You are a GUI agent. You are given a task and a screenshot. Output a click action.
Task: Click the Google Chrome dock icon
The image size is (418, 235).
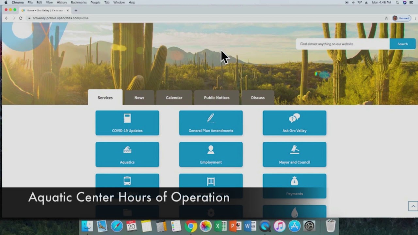pyautogui.click(x=191, y=226)
